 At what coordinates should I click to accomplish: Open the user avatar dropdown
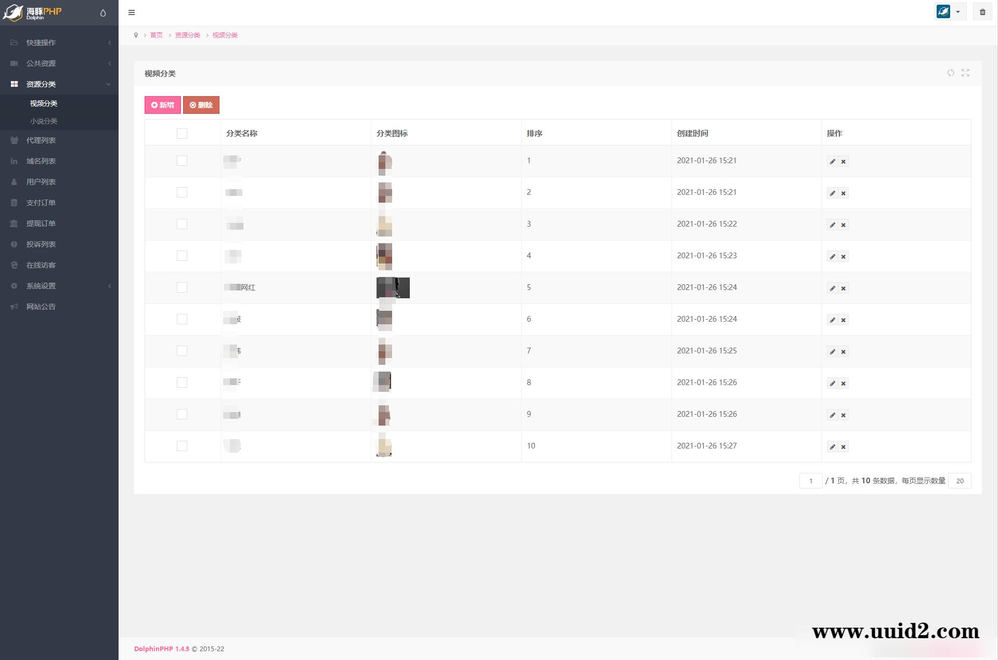click(x=950, y=12)
